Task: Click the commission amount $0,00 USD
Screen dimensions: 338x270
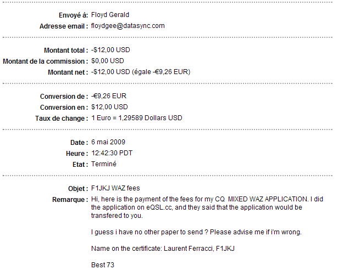Action: point(108,61)
